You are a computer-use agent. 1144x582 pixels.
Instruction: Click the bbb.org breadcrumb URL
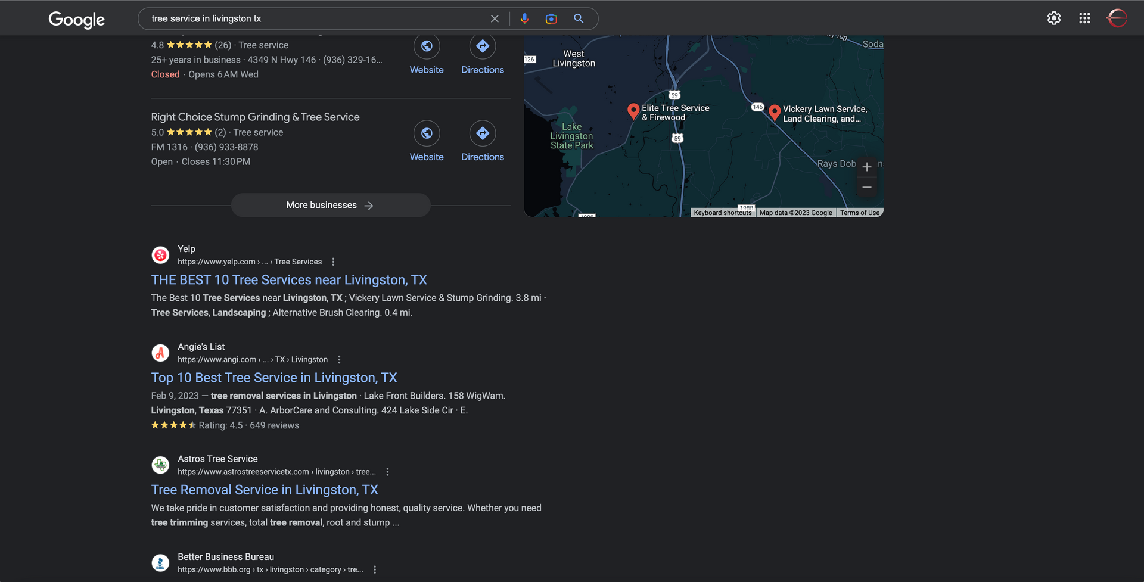pos(271,569)
